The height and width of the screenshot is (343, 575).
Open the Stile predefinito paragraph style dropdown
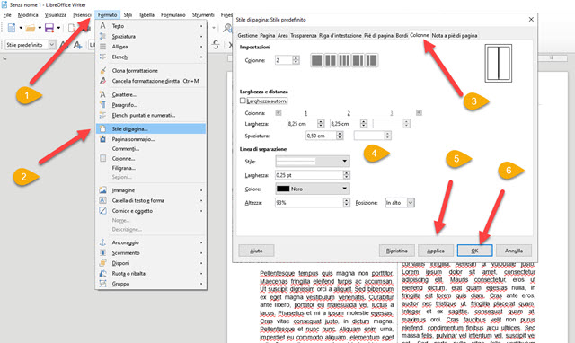[x=52, y=45]
